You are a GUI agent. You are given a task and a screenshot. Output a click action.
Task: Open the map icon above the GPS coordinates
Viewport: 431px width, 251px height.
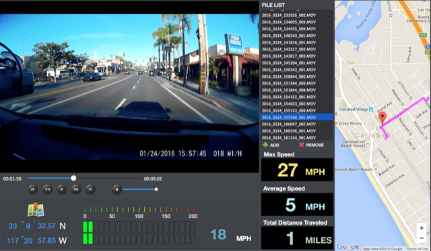click(36, 210)
